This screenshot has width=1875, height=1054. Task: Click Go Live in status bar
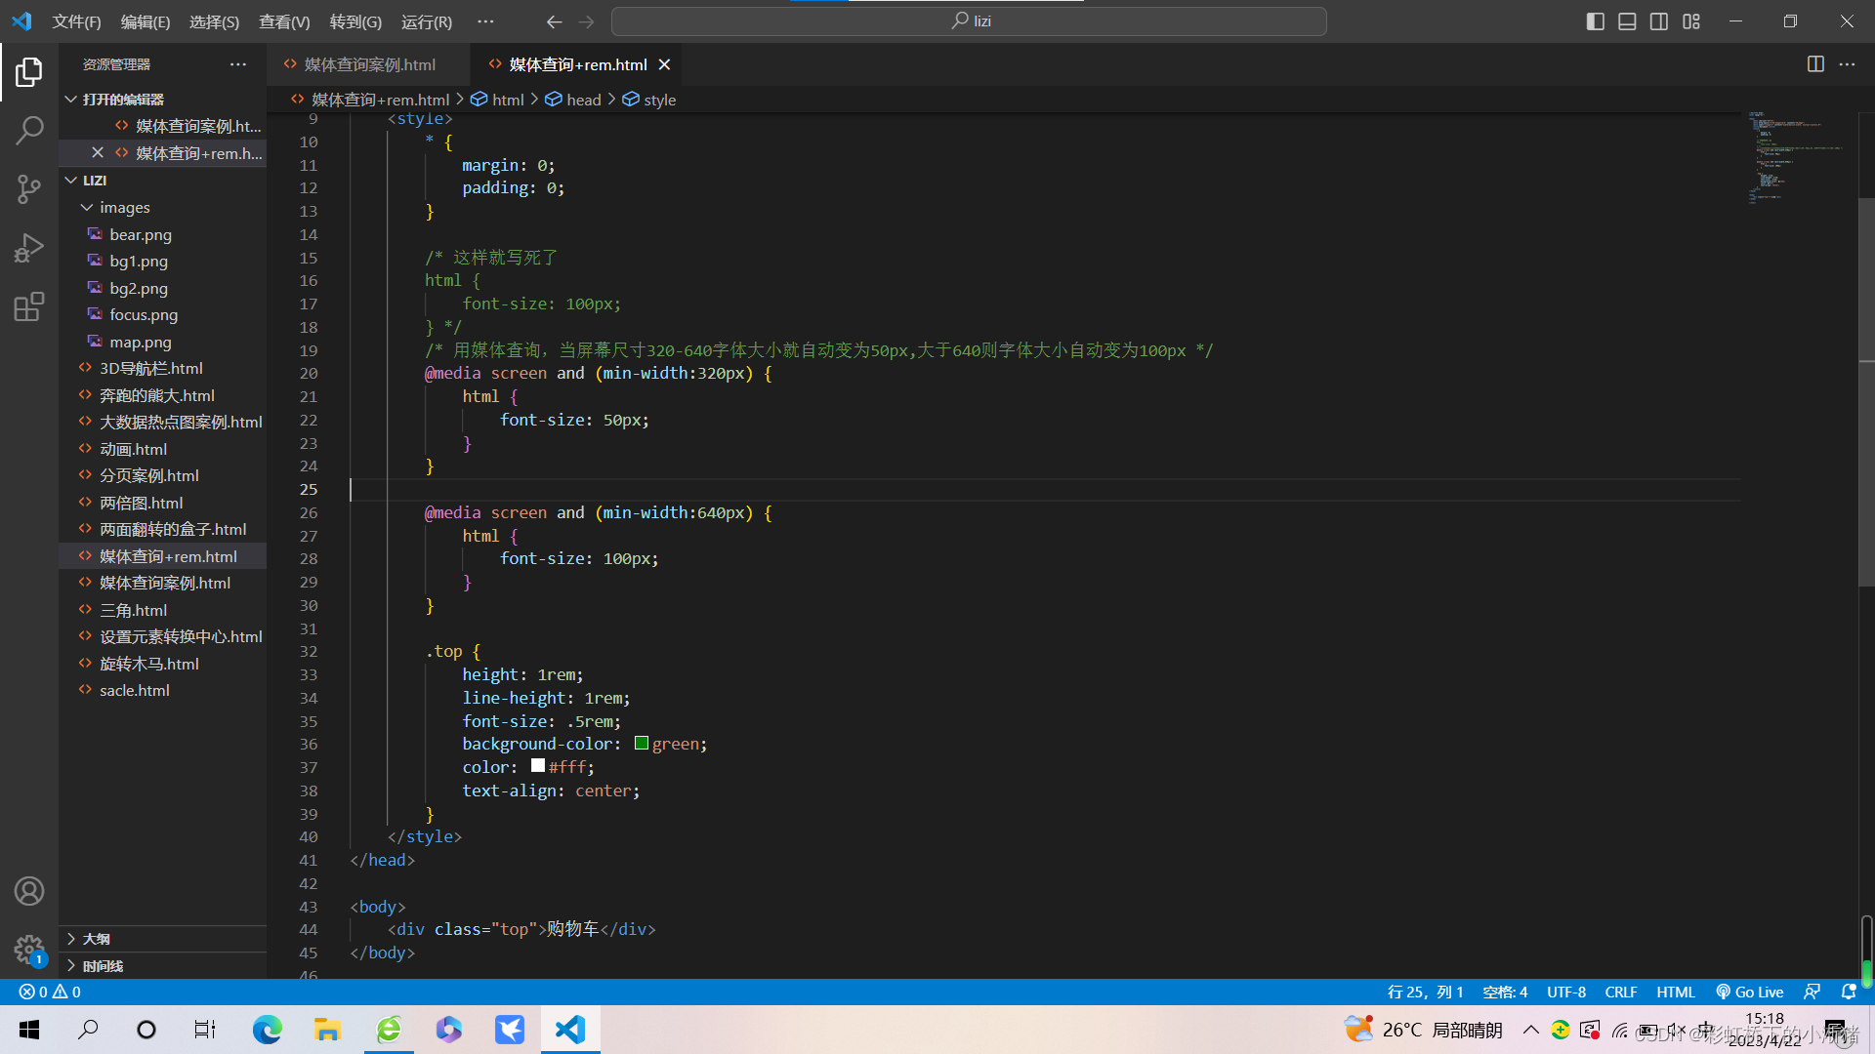point(1749,992)
